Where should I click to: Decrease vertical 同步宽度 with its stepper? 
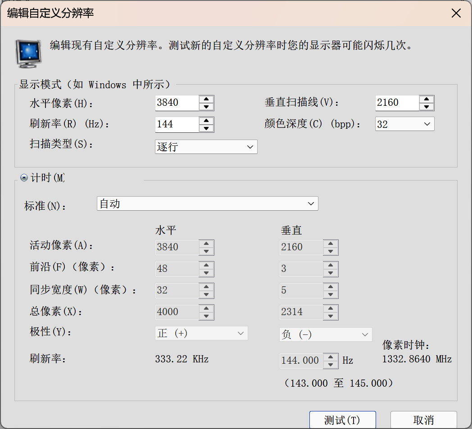[x=331, y=294]
